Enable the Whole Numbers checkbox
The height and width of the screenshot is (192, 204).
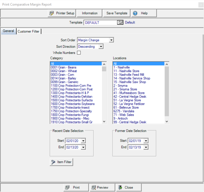pos(79,53)
